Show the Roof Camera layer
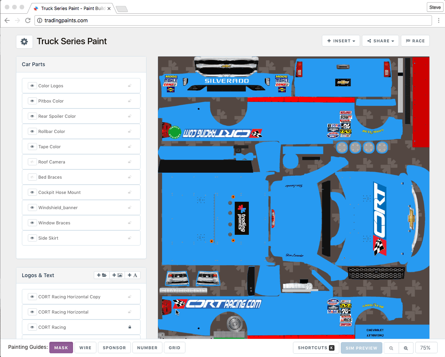Screen dimensions: 445x357 click(32, 162)
